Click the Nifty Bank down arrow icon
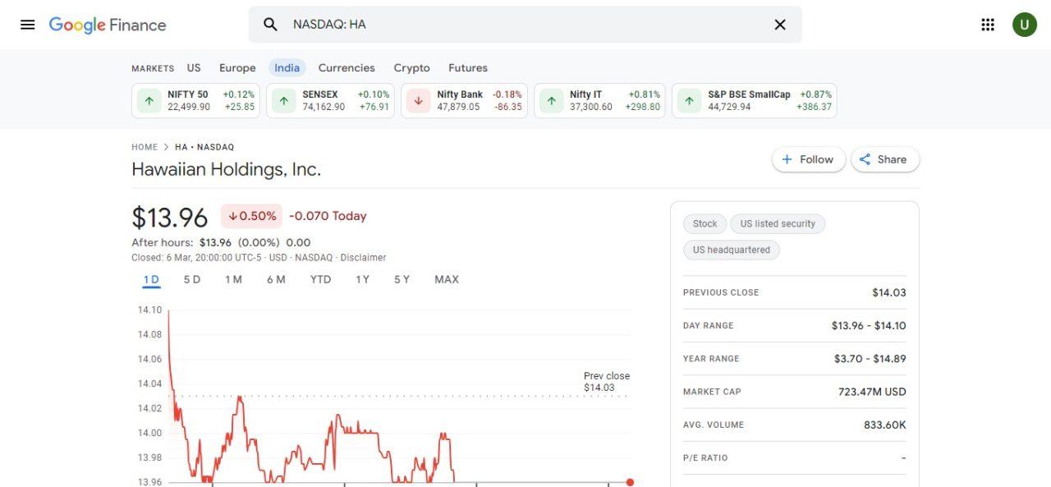 click(418, 101)
